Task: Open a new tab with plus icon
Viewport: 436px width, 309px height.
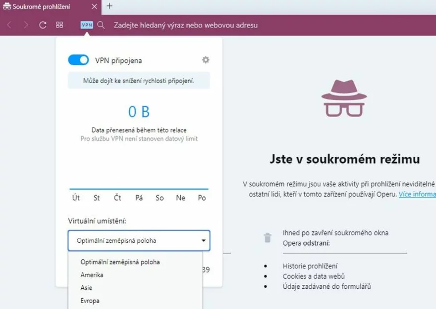Action: pyautogui.click(x=109, y=6)
